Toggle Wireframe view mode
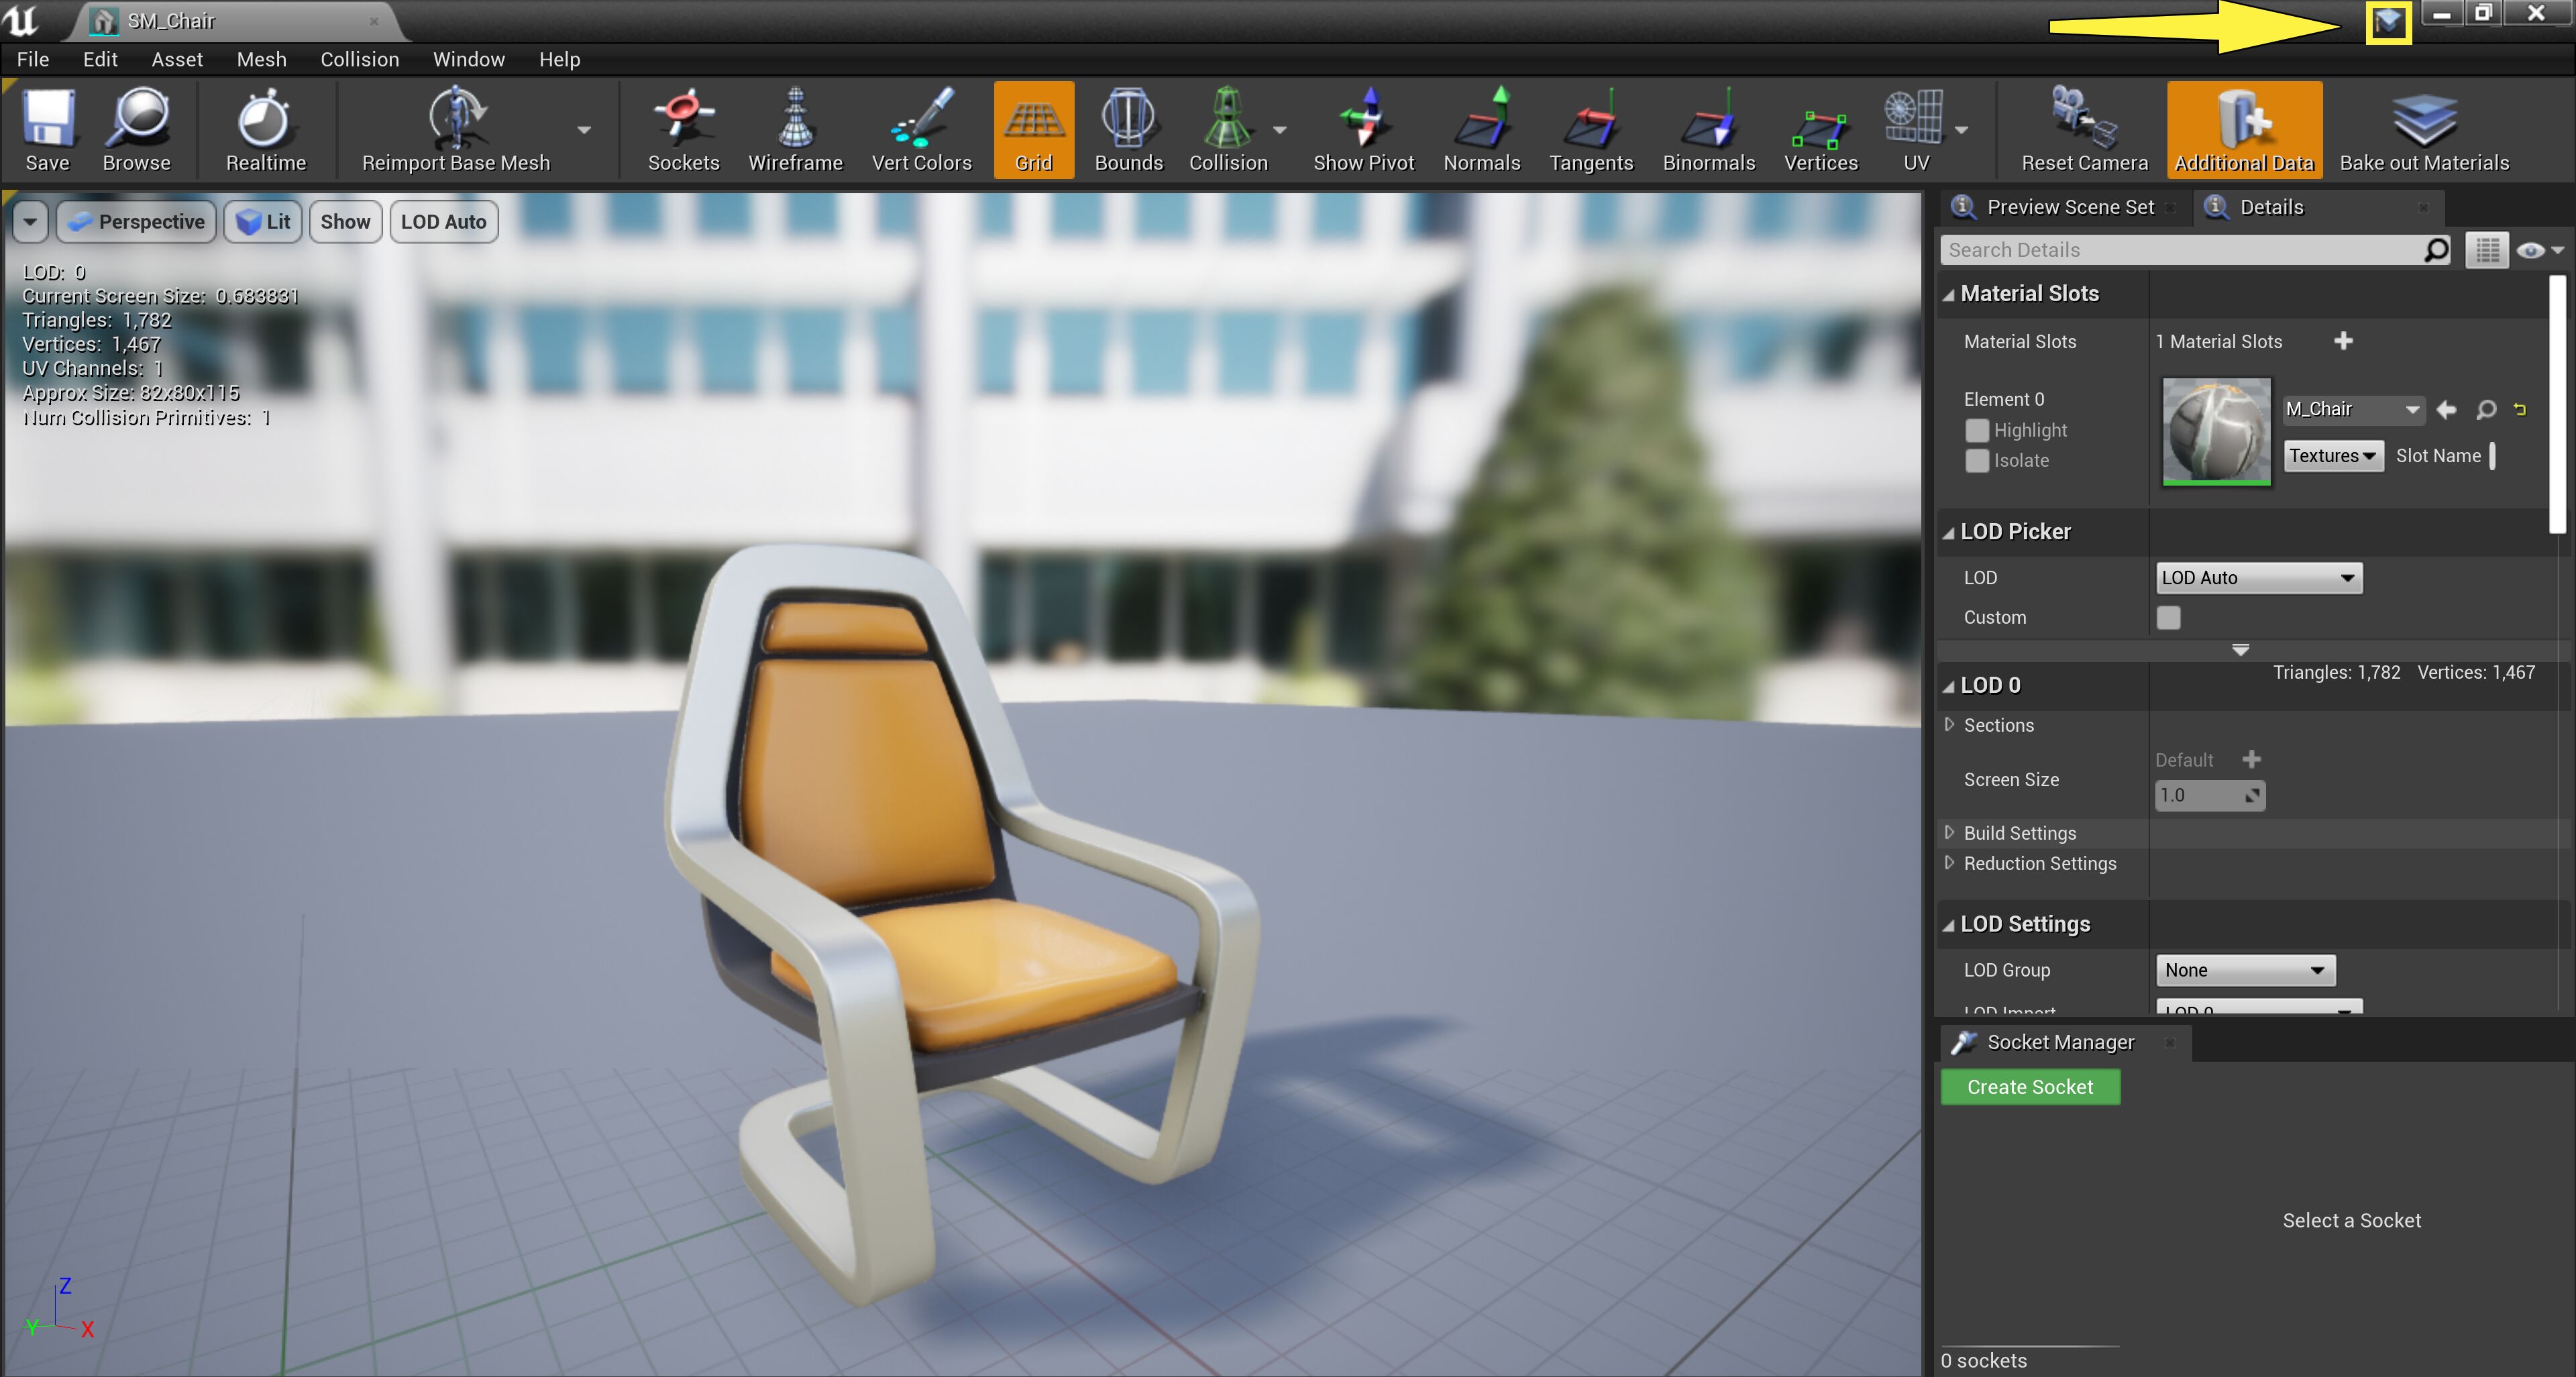Screen dimensions: 2576x1377 tap(795, 130)
